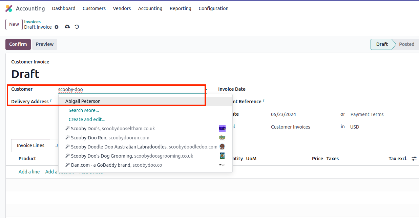Pick Scooby Doodle Doo Australian Labradoodles suggestion
This screenshot has width=419, height=218.
[146, 147]
